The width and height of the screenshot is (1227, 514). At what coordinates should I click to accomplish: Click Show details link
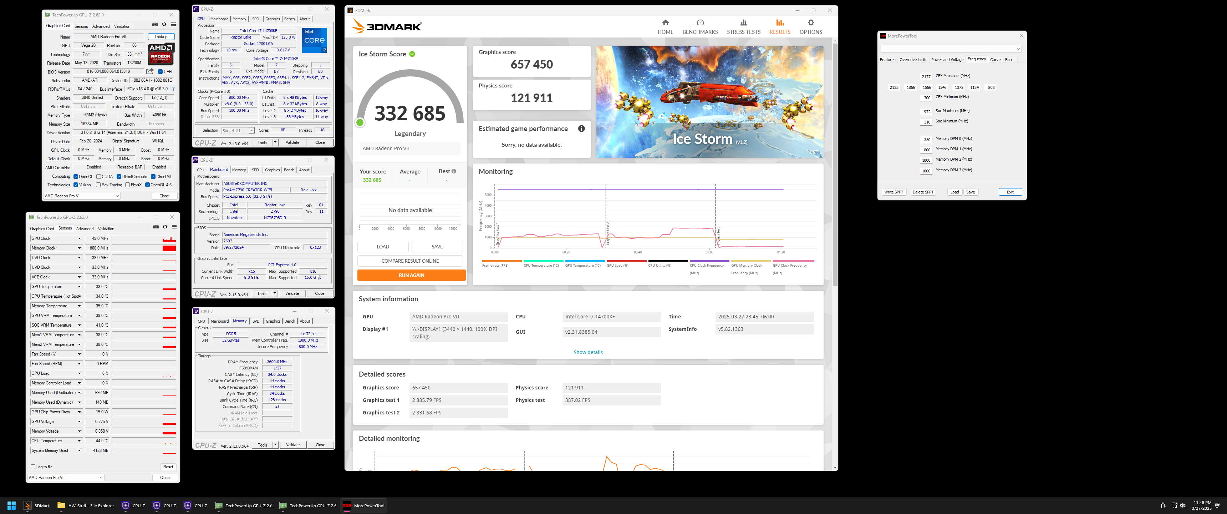(588, 352)
